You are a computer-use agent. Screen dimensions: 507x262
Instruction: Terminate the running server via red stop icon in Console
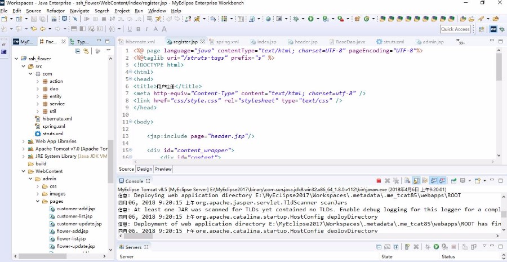(x=379, y=181)
